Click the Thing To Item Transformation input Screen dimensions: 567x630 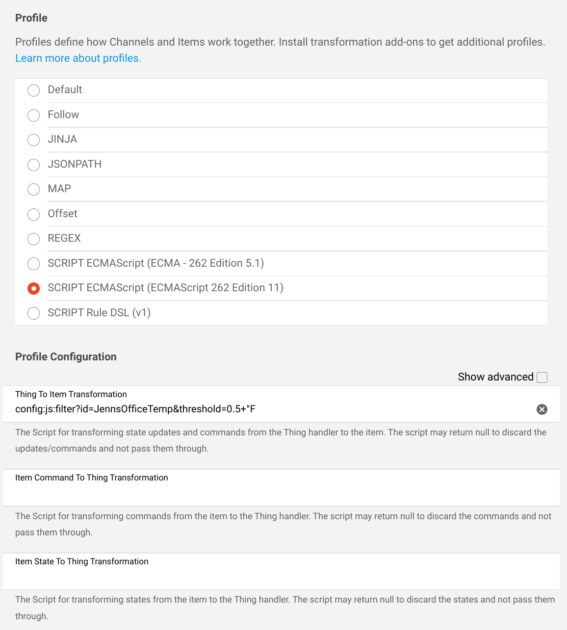(x=270, y=409)
